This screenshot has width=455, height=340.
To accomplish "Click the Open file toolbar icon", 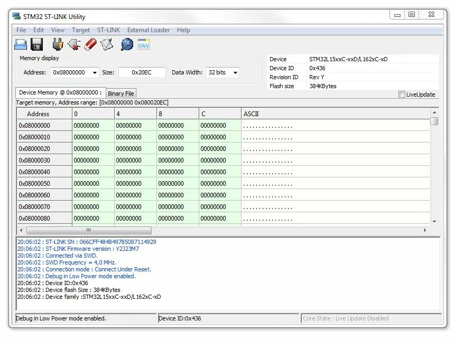I will point(21,45).
